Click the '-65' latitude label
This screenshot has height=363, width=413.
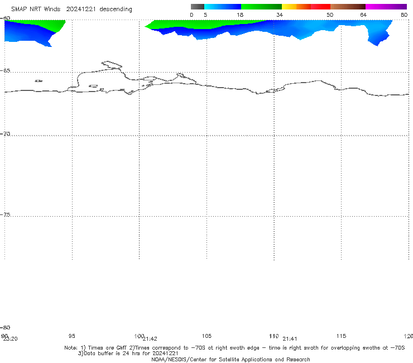5,71
